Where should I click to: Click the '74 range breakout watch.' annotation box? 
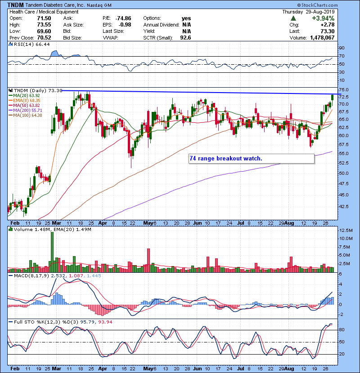point(252,159)
